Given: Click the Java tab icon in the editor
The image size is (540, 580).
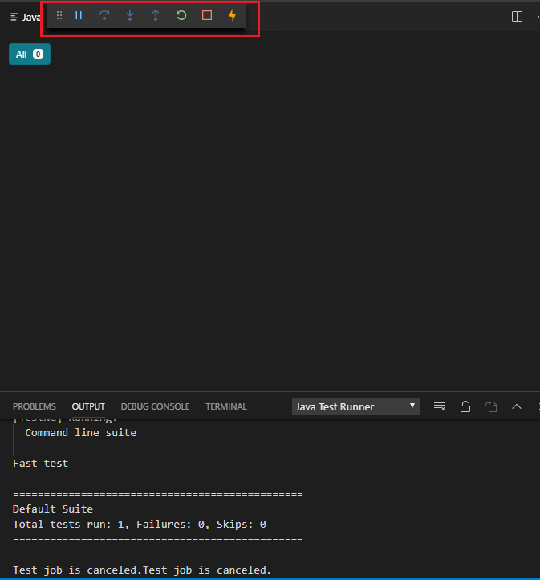Looking at the screenshot, I should pyautogui.click(x=14, y=17).
